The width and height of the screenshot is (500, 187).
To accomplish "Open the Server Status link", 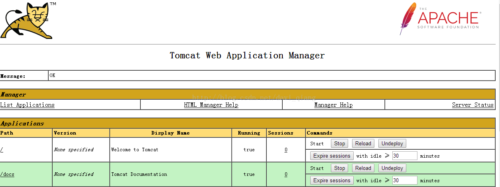I will (473, 105).
